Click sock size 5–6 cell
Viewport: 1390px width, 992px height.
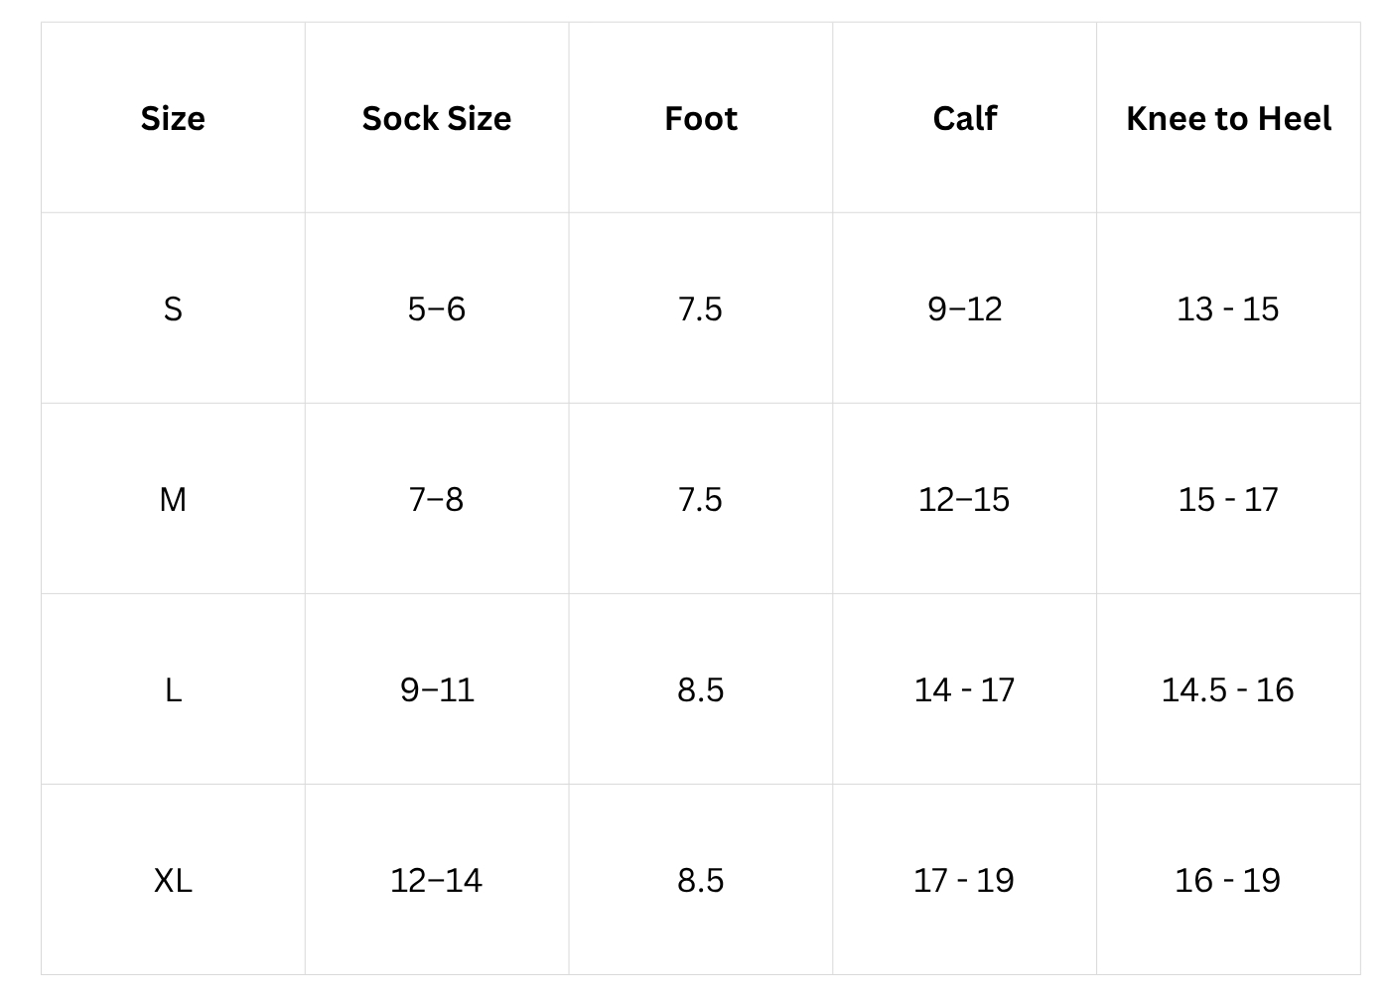point(437,309)
